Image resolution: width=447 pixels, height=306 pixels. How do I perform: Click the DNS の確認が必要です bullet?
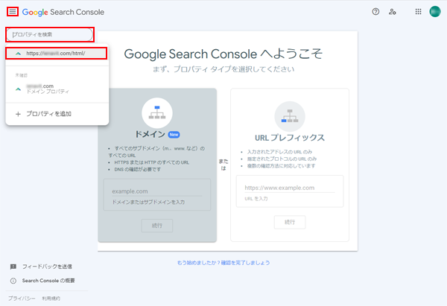[x=137, y=169]
